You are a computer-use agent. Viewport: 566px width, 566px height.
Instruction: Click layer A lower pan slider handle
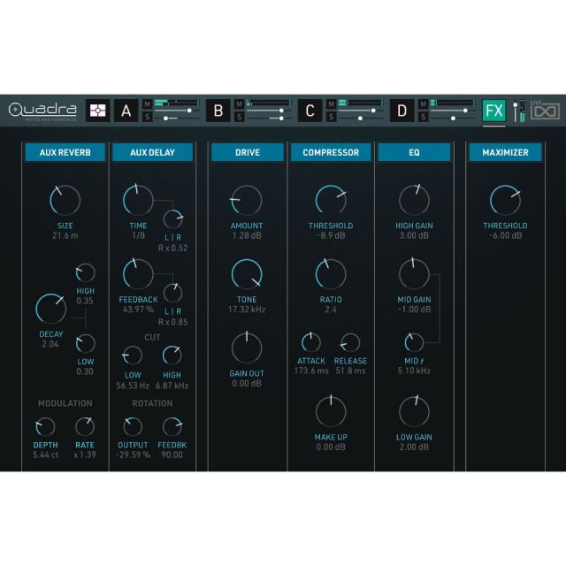pyautogui.click(x=165, y=118)
